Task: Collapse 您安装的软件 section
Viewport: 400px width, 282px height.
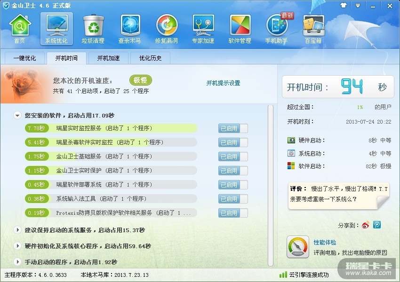Action: (17, 116)
